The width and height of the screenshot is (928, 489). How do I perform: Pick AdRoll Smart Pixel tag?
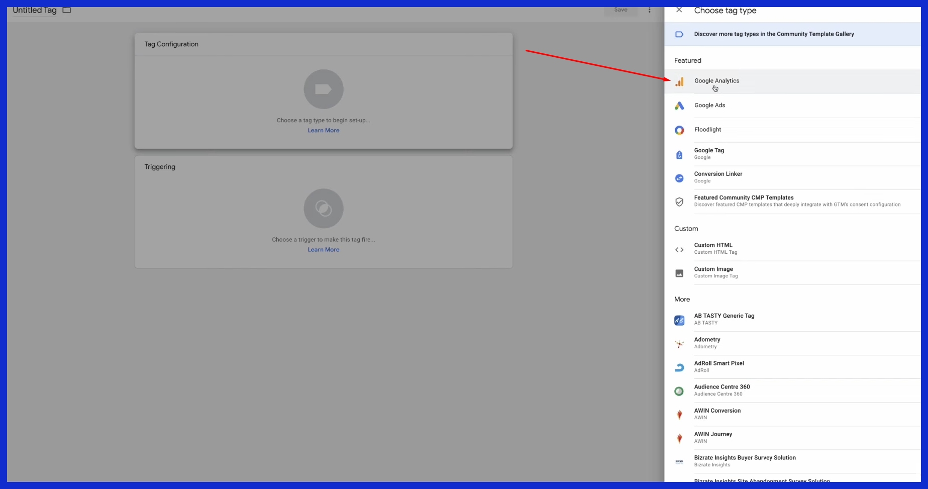[792, 367]
